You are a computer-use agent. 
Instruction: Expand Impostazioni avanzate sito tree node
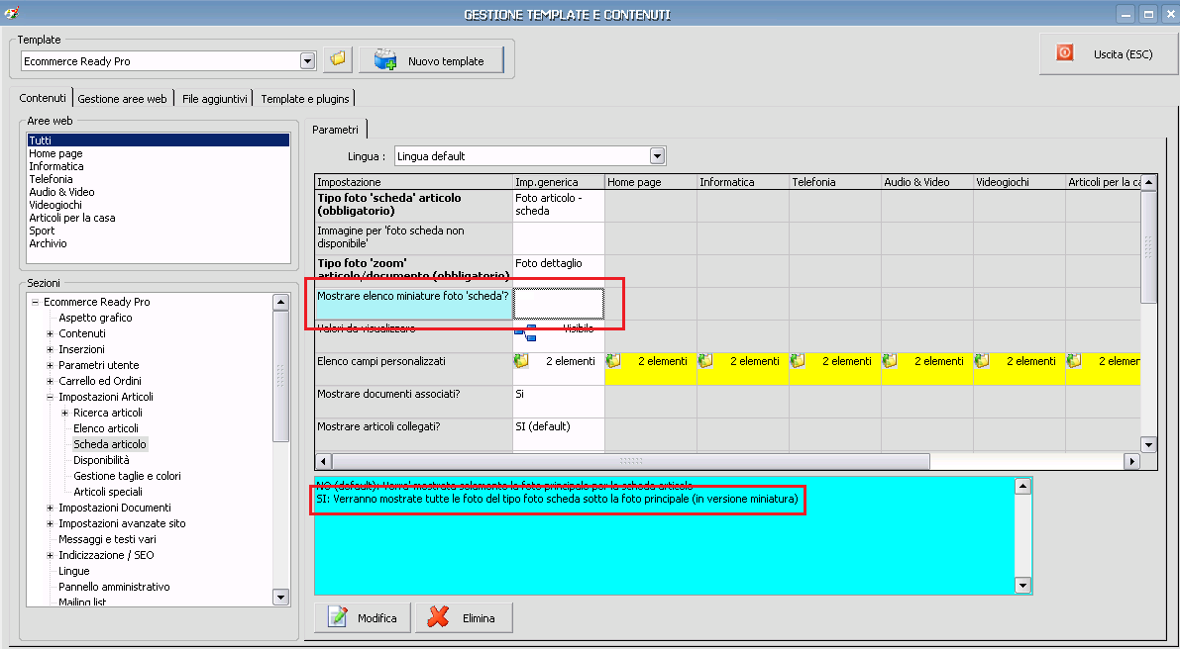[51, 523]
